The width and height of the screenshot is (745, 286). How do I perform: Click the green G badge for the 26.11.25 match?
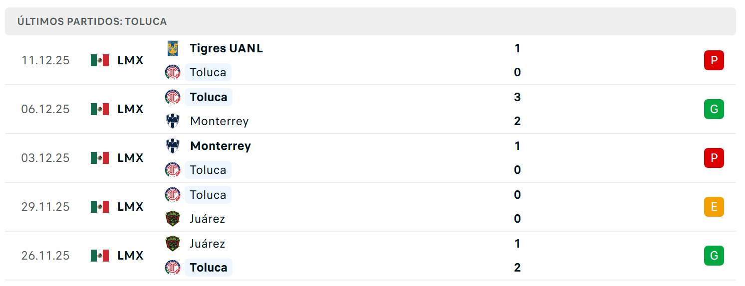714,256
